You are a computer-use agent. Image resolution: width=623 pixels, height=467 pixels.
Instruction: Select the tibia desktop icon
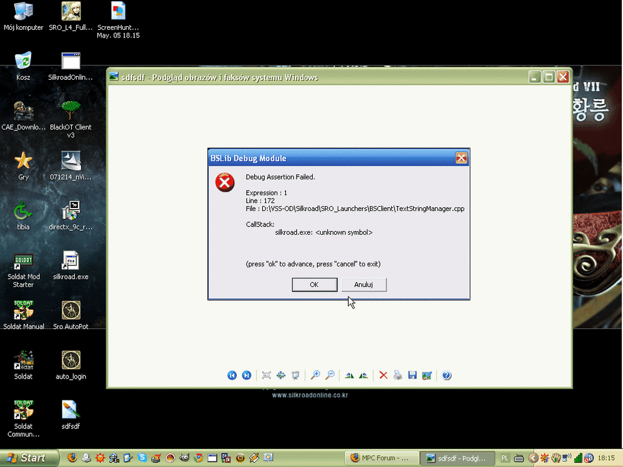[24, 215]
